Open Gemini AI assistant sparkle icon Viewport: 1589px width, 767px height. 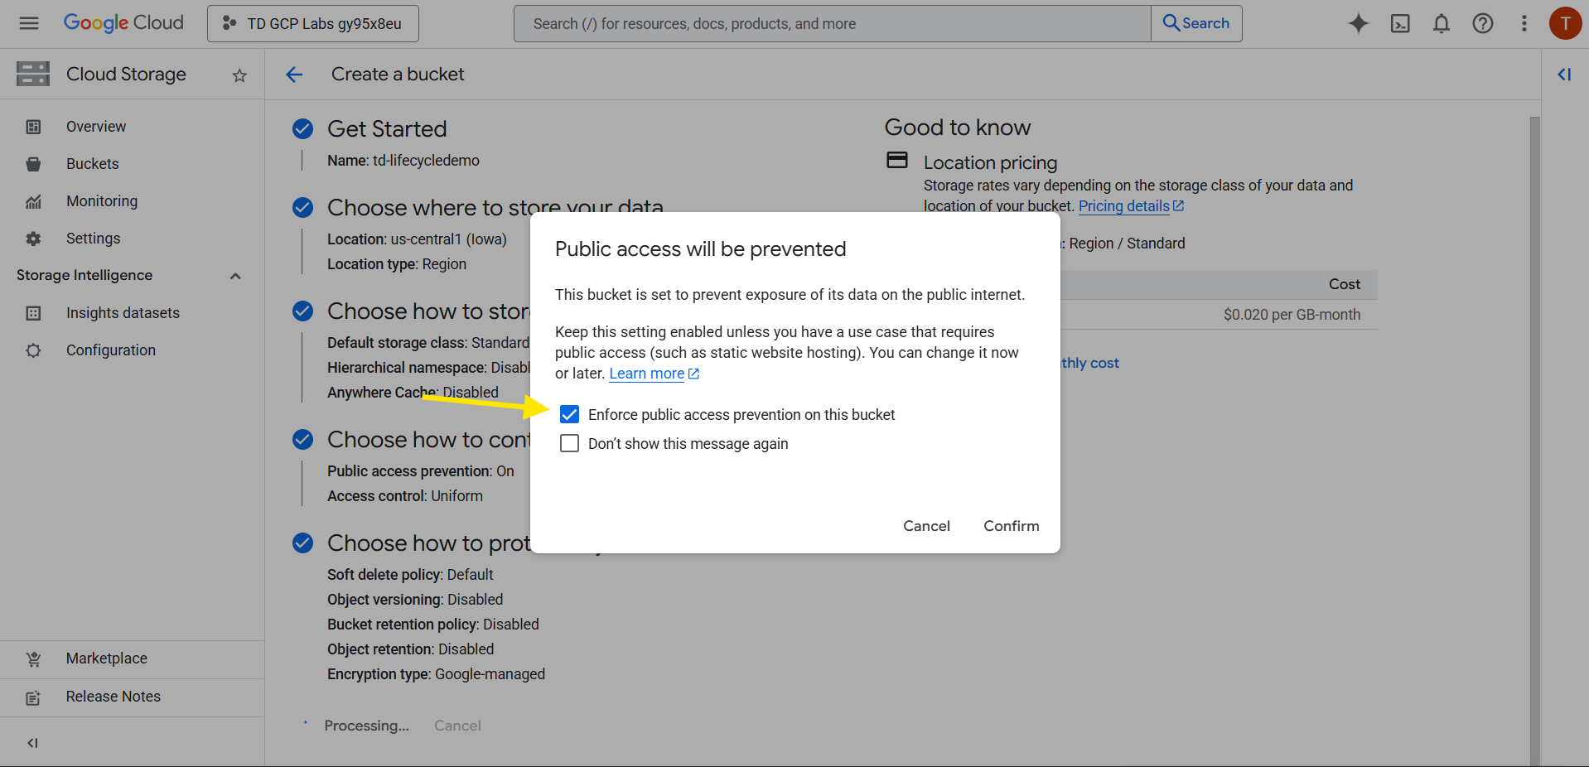click(1358, 23)
